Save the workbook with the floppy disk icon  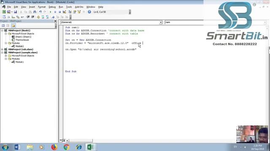[x=15, y=12]
